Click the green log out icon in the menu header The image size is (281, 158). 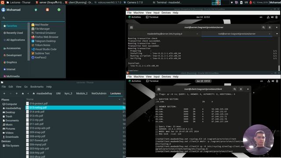pos(59,10)
